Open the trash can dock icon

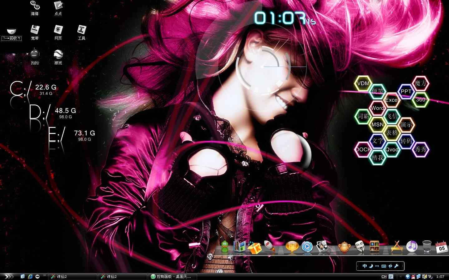click(427, 247)
